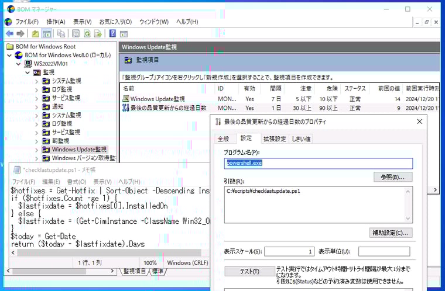Click right scroll arrow under the console tree
This screenshot has width=445, height=291.
tap(112, 271)
